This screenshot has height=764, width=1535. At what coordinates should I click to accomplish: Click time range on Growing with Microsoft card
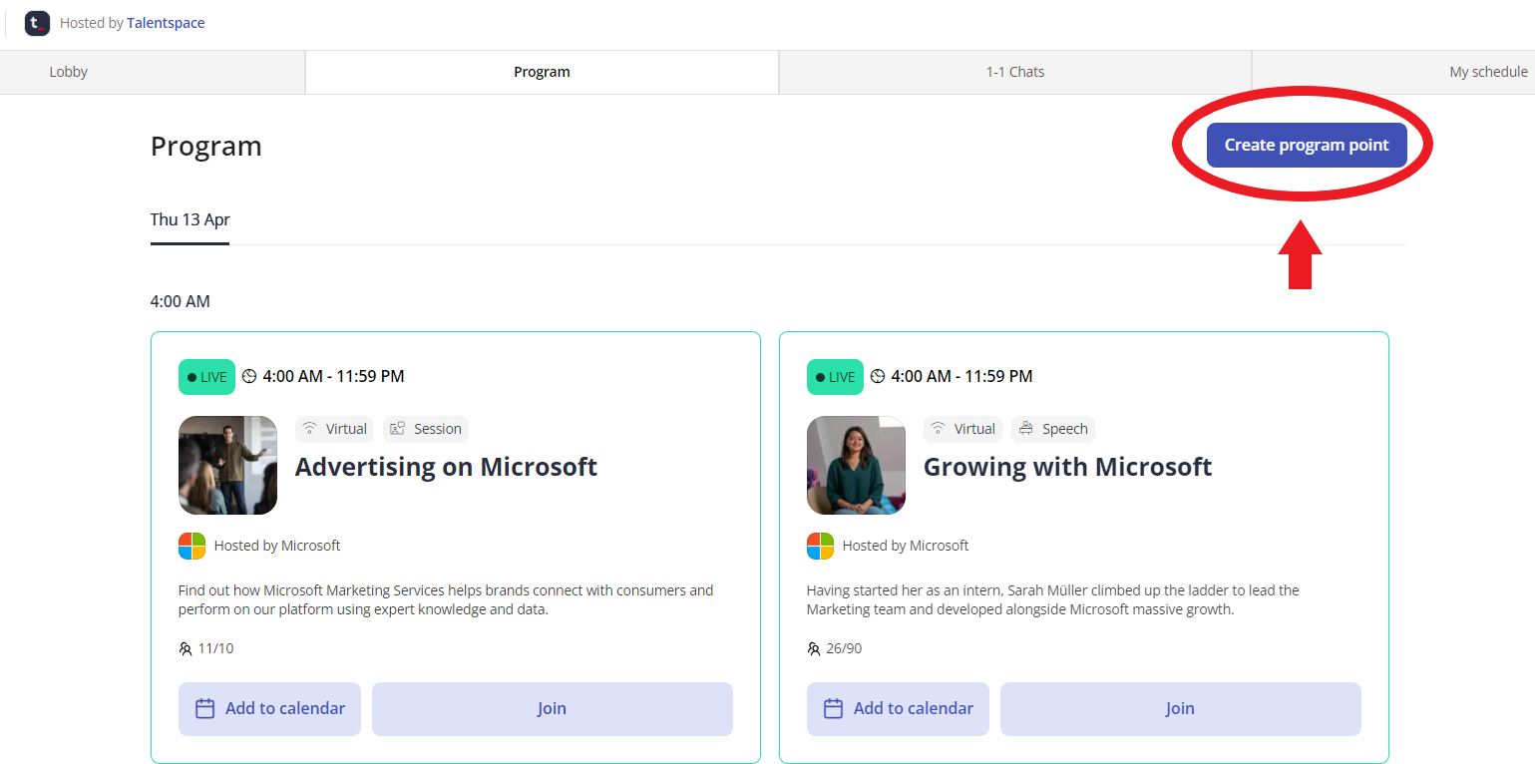961,377
